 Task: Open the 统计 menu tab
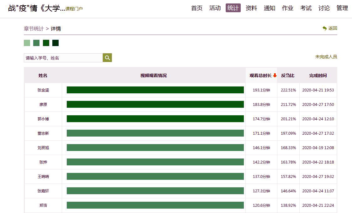(x=233, y=8)
